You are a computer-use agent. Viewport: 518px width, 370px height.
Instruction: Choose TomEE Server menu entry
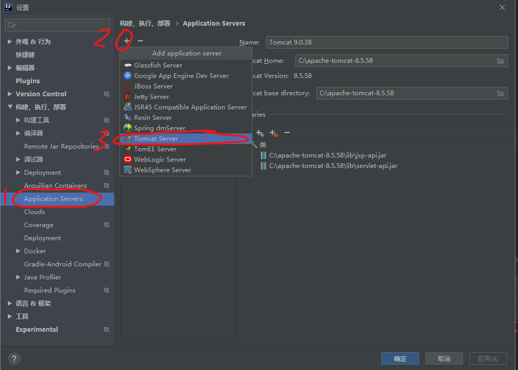186,149
